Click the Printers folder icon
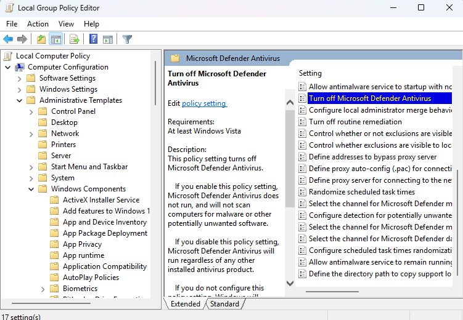The image size is (463, 320). (x=43, y=145)
